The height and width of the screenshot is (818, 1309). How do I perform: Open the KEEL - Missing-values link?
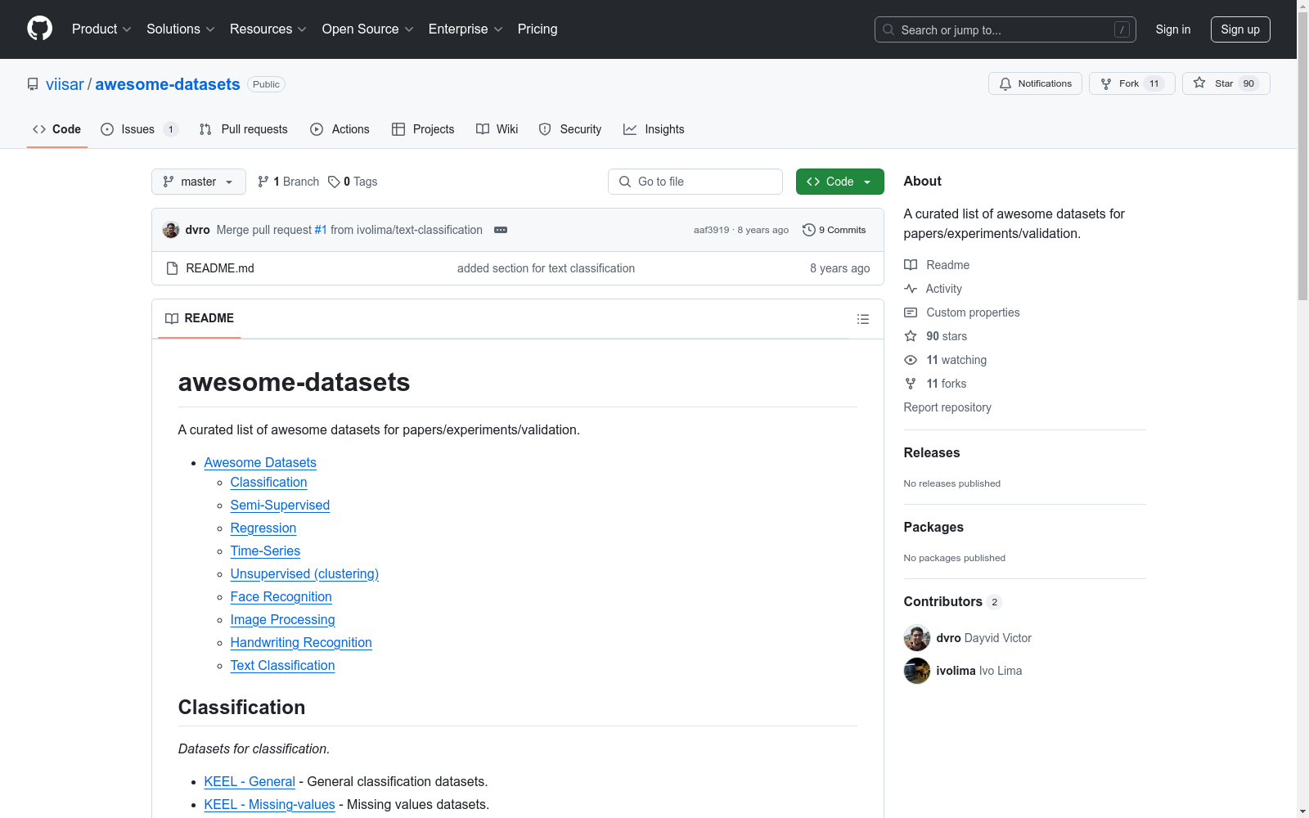pyautogui.click(x=270, y=805)
